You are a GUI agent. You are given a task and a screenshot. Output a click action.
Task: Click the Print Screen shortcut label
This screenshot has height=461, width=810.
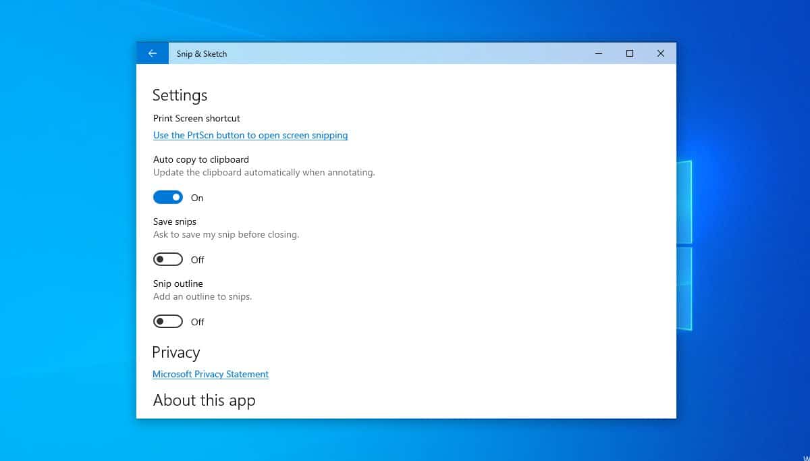point(196,118)
